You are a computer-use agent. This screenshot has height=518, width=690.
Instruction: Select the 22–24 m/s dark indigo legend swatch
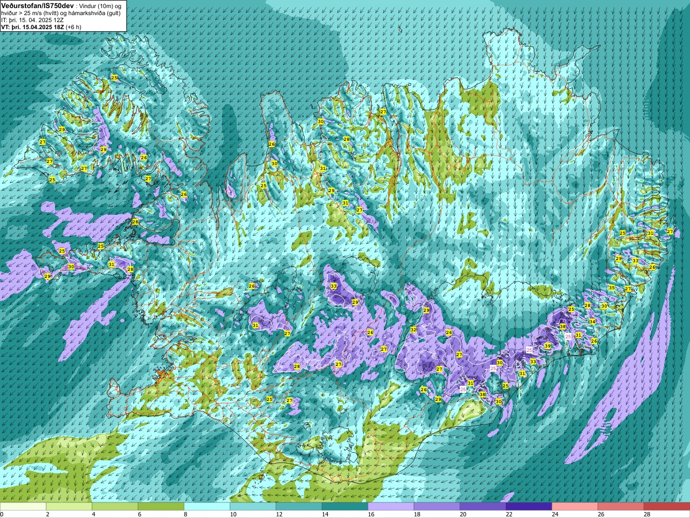tap(529, 507)
